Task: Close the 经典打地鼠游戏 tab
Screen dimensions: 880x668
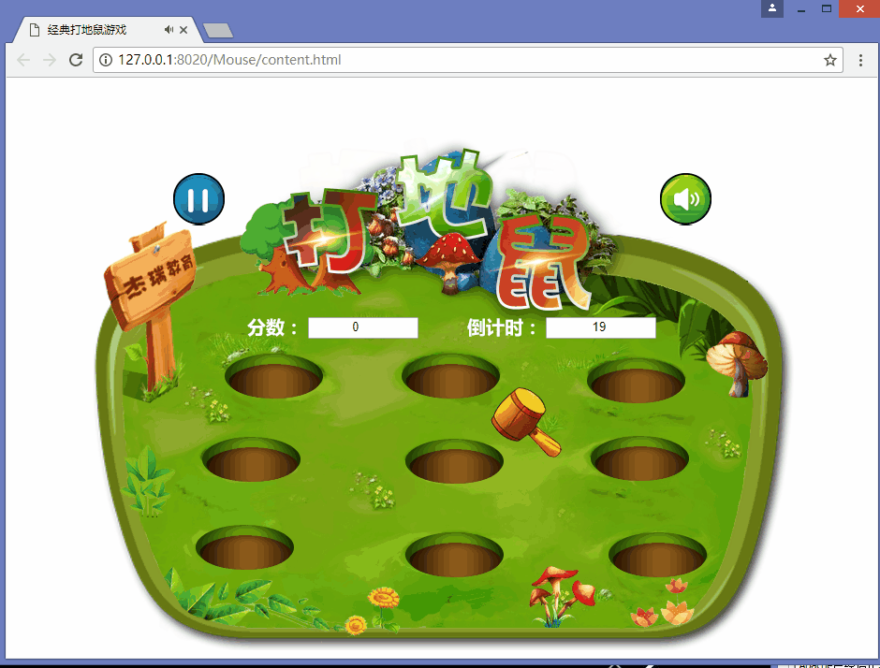Action: [x=184, y=30]
